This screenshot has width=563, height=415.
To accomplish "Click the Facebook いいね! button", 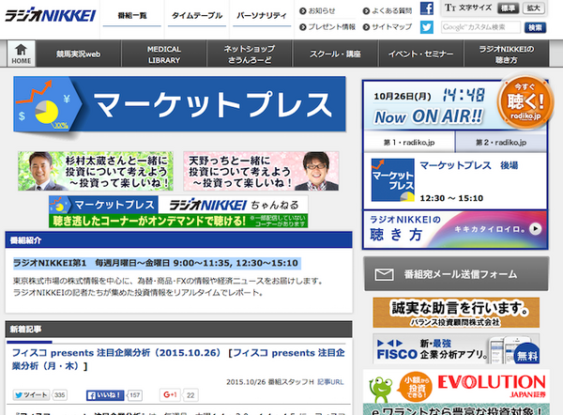I will [104, 395].
